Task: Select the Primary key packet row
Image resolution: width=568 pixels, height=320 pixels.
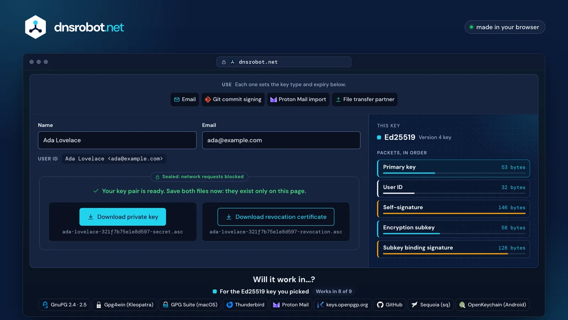Action: 453,168
